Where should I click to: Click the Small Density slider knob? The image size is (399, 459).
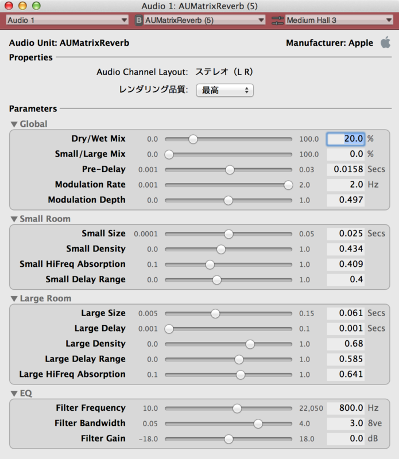click(x=221, y=249)
